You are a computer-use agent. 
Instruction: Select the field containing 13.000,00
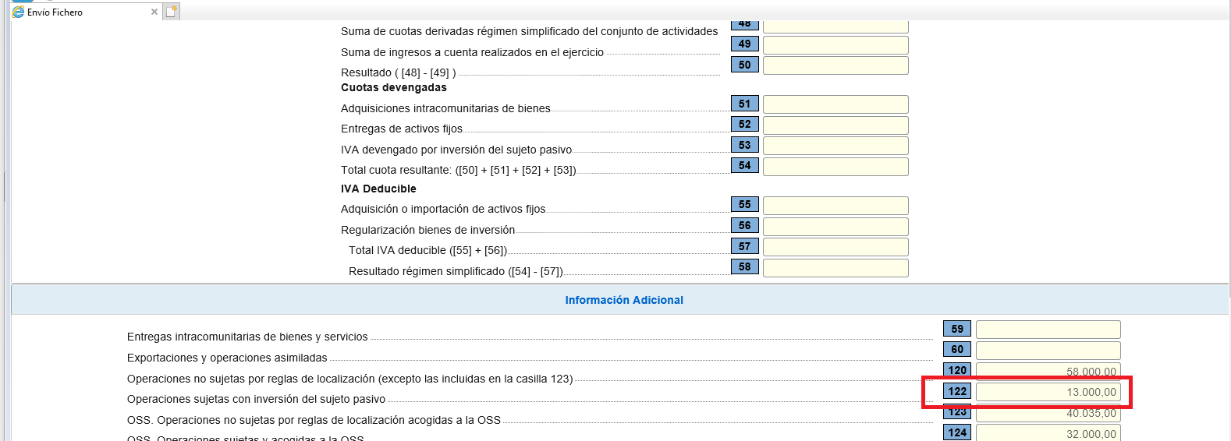click(1048, 392)
